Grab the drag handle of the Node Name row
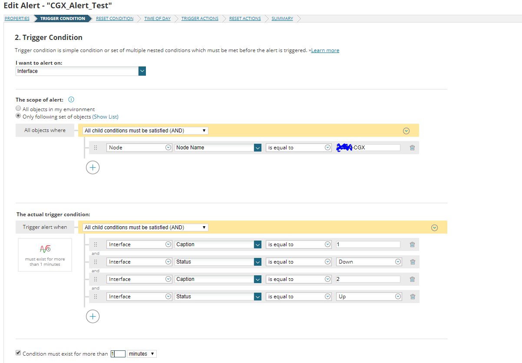The width and height of the screenshot is (522, 363). tap(96, 148)
